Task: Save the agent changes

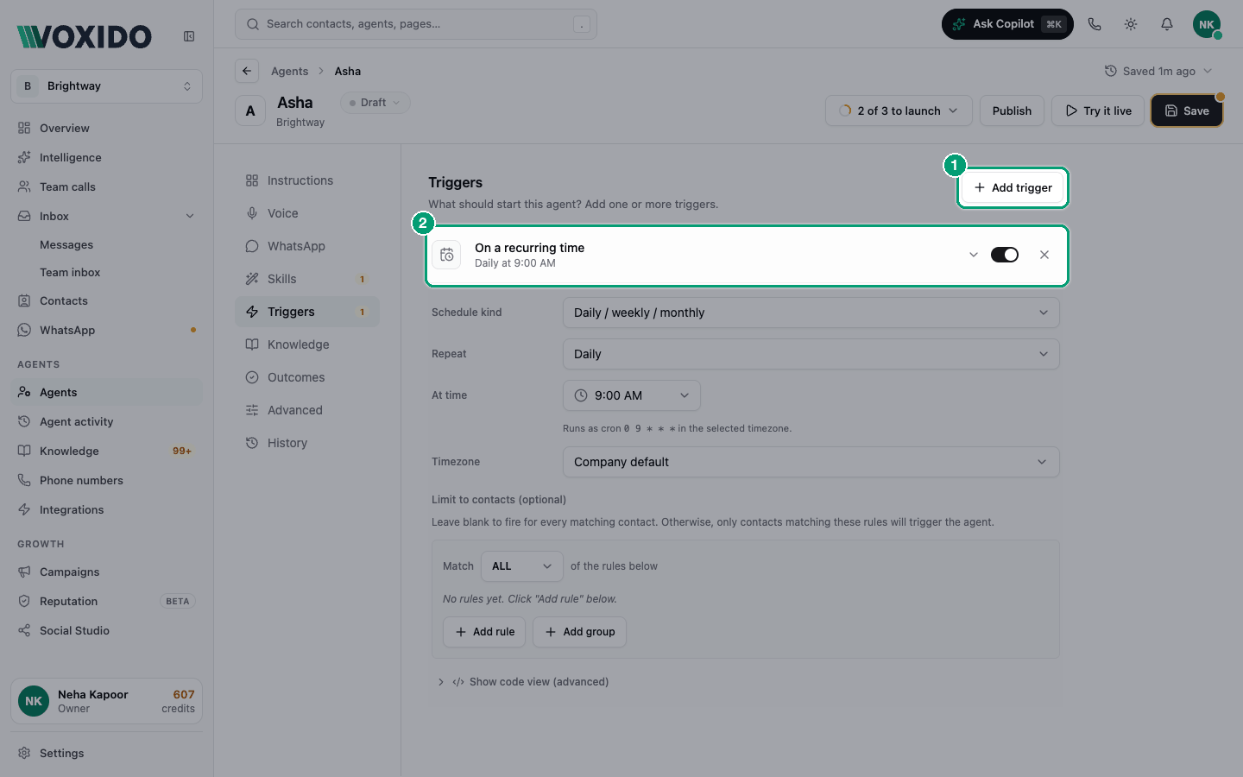Action: tap(1187, 111)
